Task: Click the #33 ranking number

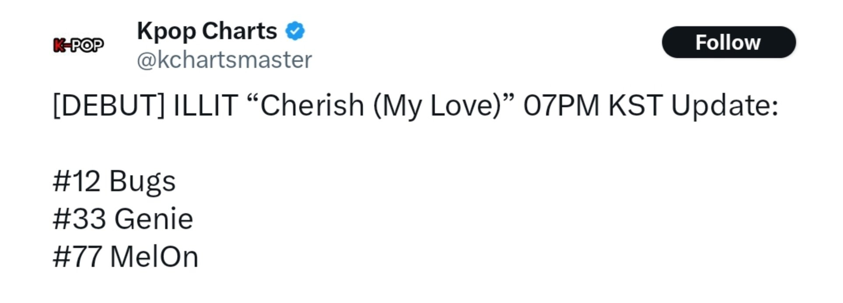Action: (79, 219)
